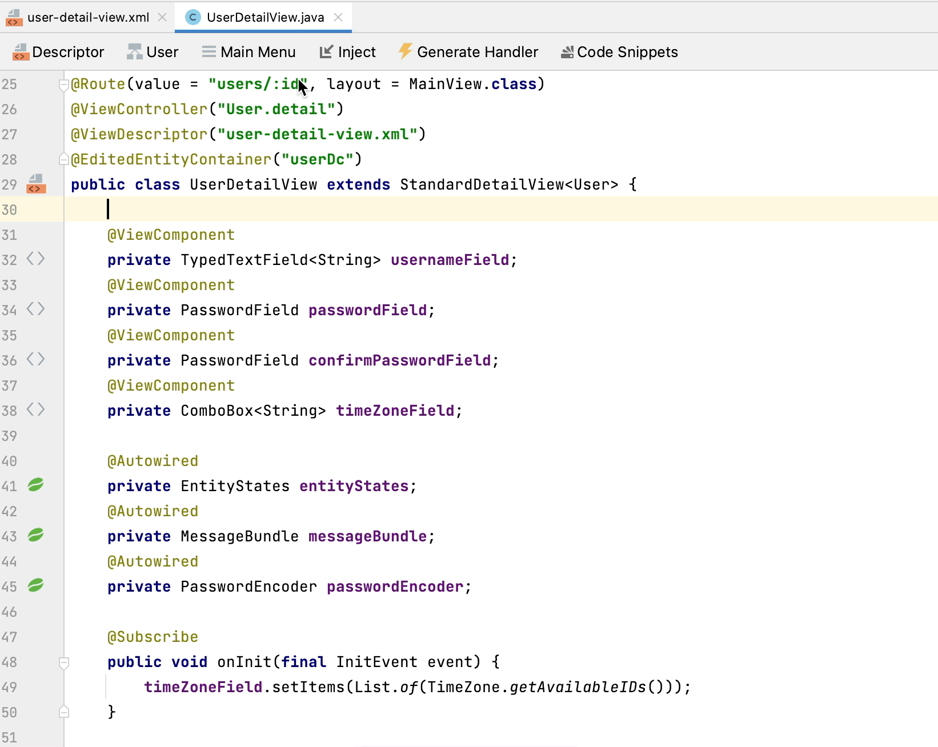
Task: Click the descriptor gutter icon on line 29
Action: tap(36, 184)
